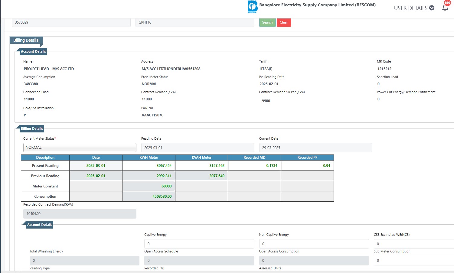Click Present Reading date 2025-03-01 cell
454x273 pixels.
pyautogui.click(x=96, y=166)
